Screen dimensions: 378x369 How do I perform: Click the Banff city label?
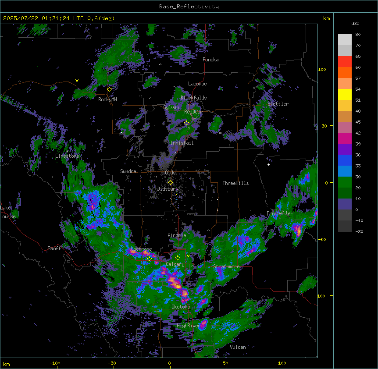pyautogui.click(x=54, y=248)
